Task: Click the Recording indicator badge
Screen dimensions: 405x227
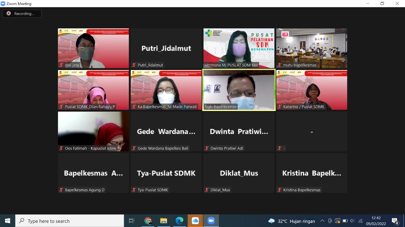Action: [x=22, y=14]
